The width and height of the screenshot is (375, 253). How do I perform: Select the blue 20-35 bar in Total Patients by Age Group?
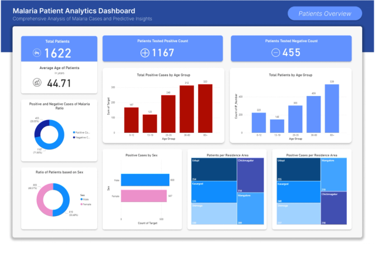295,119
